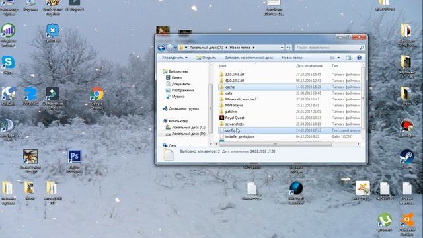
Task: Click the vertical scrollbar of file list
Action: point(364,99)
